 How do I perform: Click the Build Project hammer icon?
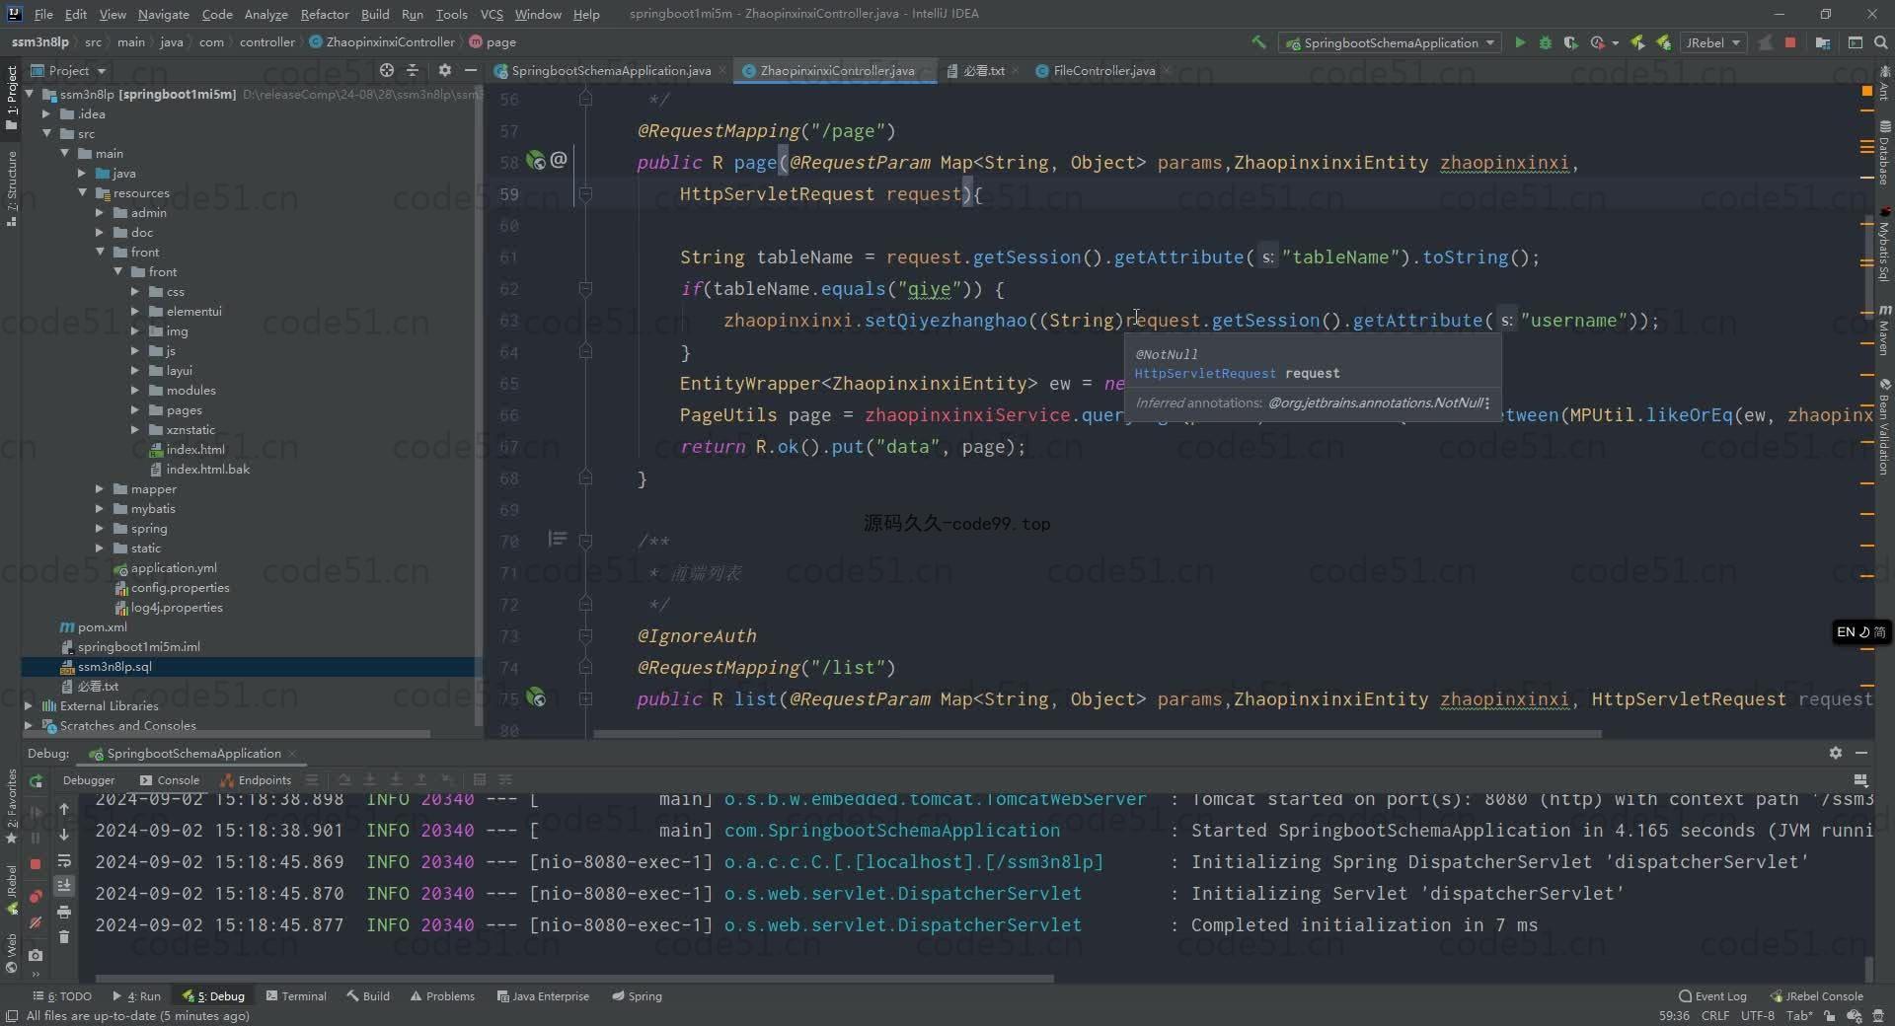pyautogui.click(x=1258, y=42)
